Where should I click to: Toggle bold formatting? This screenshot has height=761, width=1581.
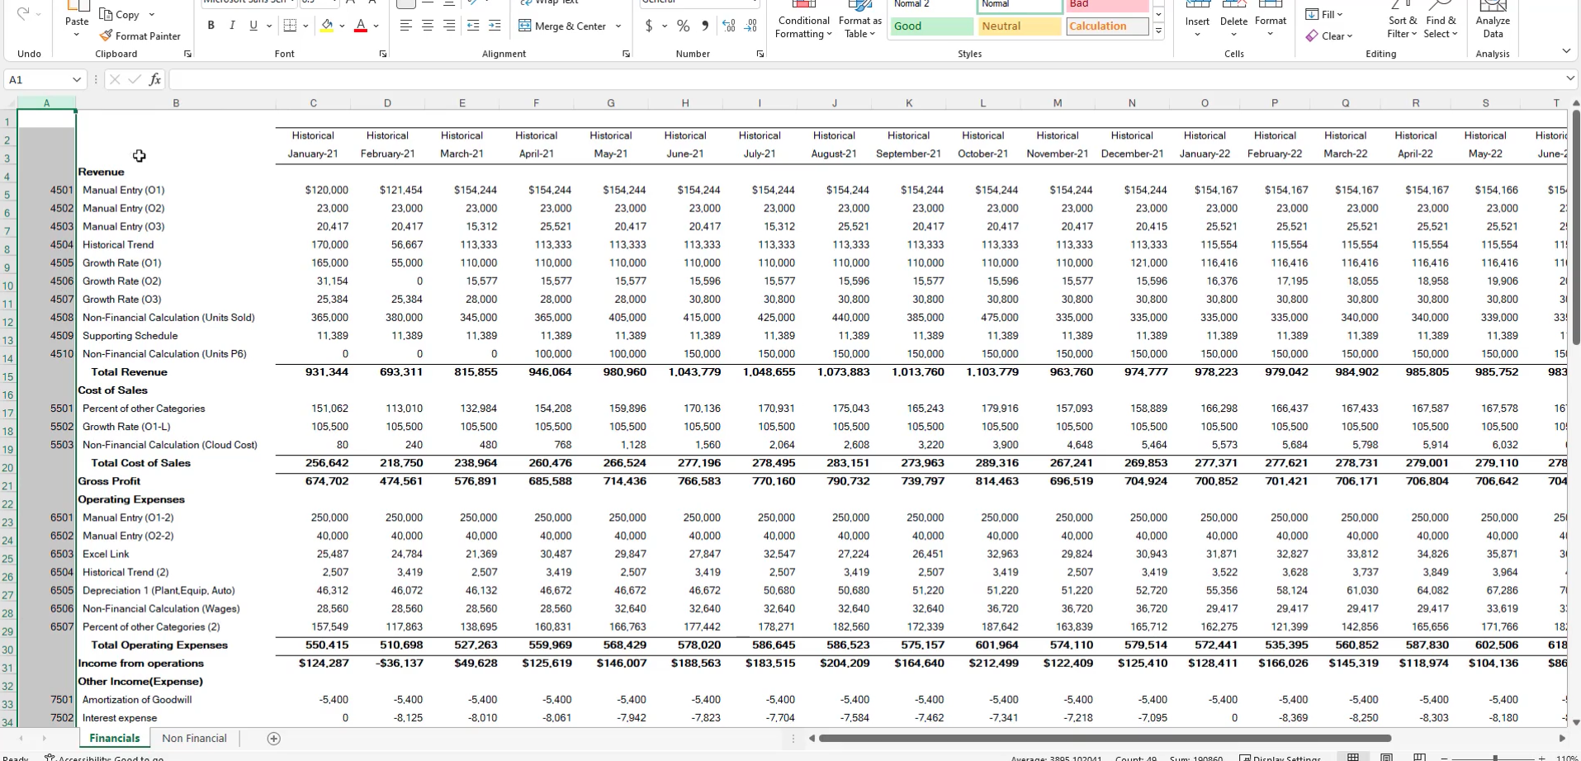211,26
